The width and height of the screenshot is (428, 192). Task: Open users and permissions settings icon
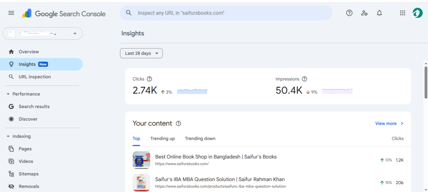pos(364,13)
